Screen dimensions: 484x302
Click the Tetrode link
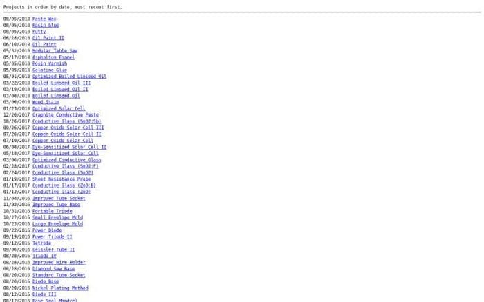(x=41, y=243)
